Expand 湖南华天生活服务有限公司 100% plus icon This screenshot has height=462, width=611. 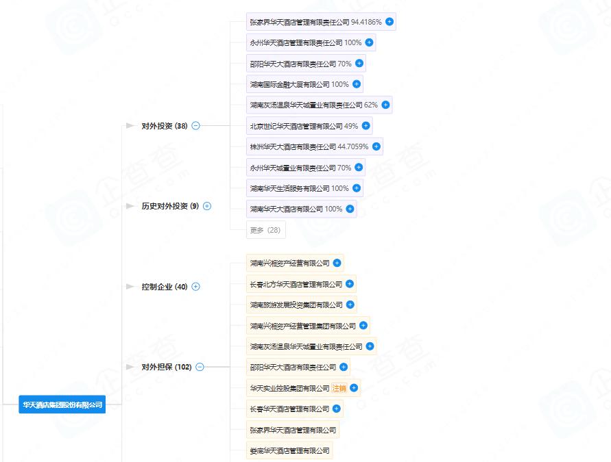356,188
